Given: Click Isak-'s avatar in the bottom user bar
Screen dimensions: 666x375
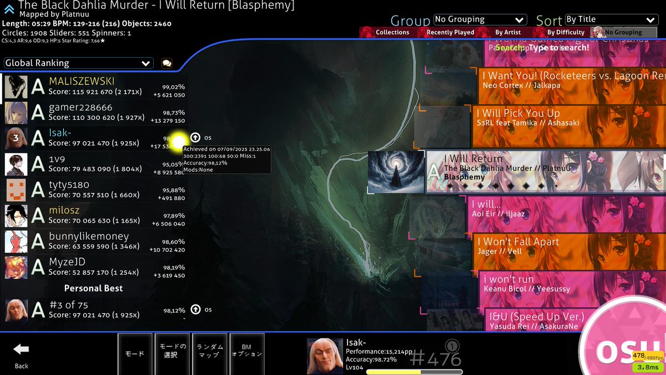Looking at the screenshot, I should (324, 353).
